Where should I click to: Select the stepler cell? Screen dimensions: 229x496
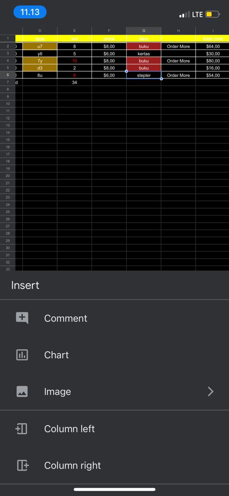[x=144, y=75]
